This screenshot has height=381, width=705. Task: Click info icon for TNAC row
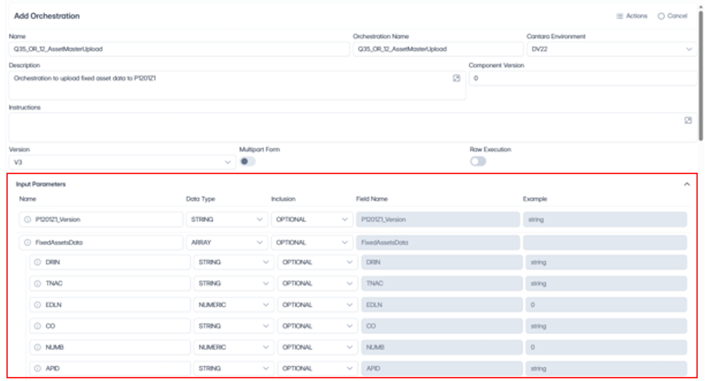[x=37, y=283]
